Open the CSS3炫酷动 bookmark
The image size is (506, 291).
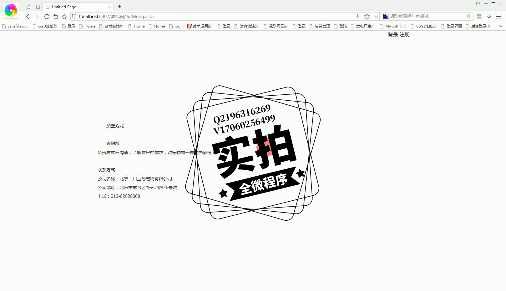pyautogui.click(x=423, y=26)
